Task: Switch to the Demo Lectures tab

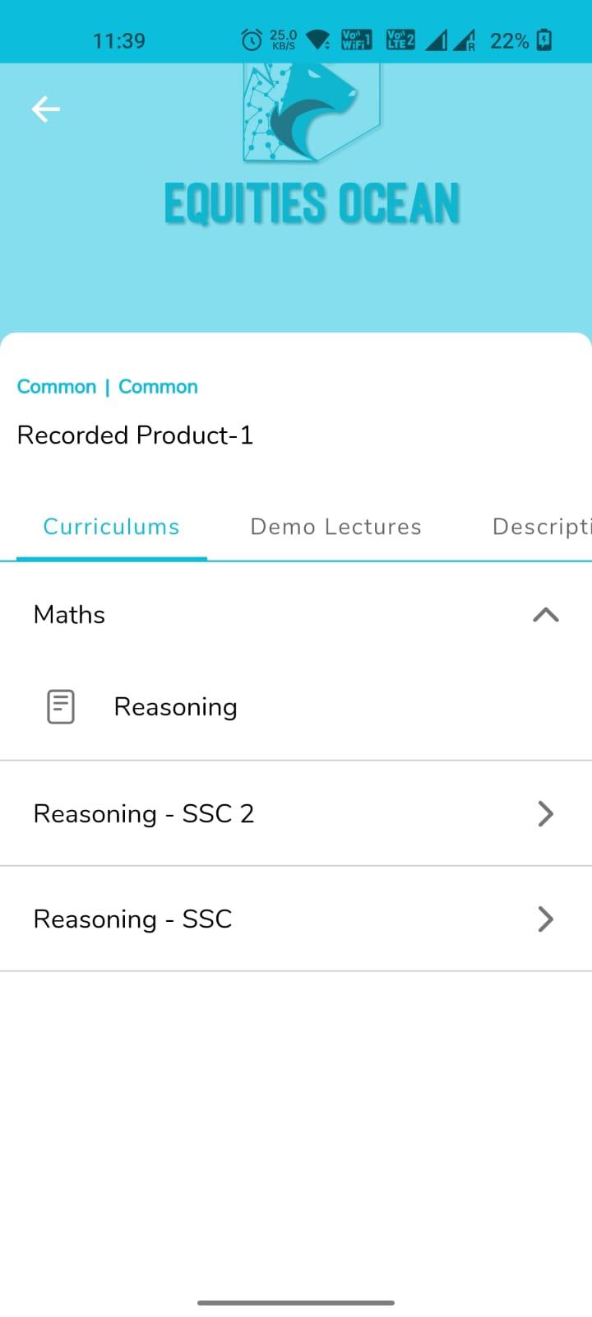Action: coord(335,527)
